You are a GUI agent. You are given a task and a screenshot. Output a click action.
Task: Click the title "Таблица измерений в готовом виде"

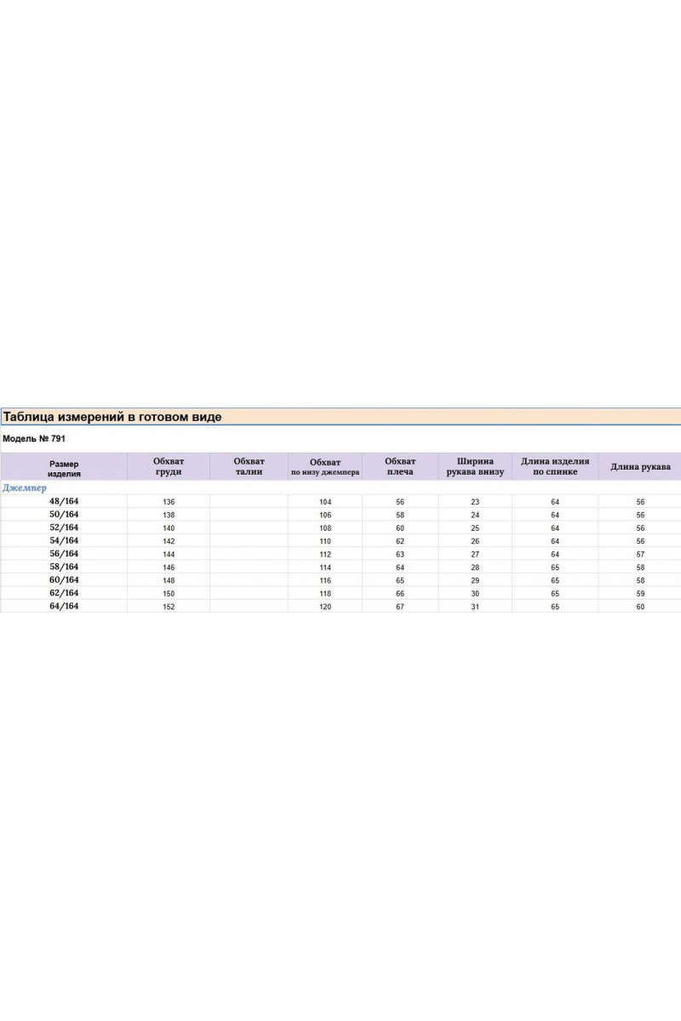(x=112, y=417)
